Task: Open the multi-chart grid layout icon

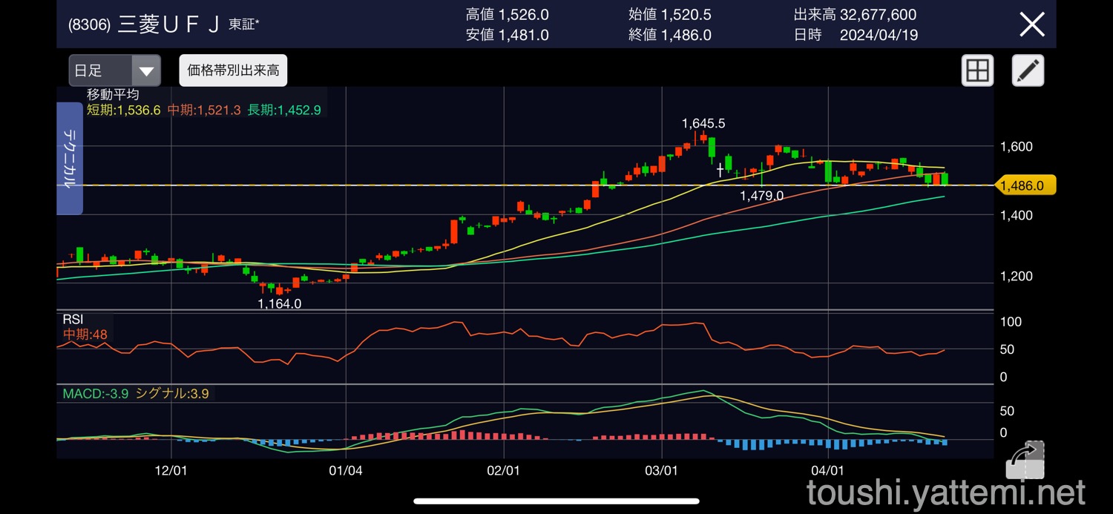Action: (977, 71)
